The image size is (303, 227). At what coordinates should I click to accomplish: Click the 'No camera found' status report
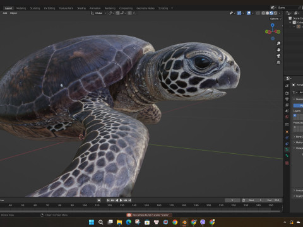(x=149, y=215)
